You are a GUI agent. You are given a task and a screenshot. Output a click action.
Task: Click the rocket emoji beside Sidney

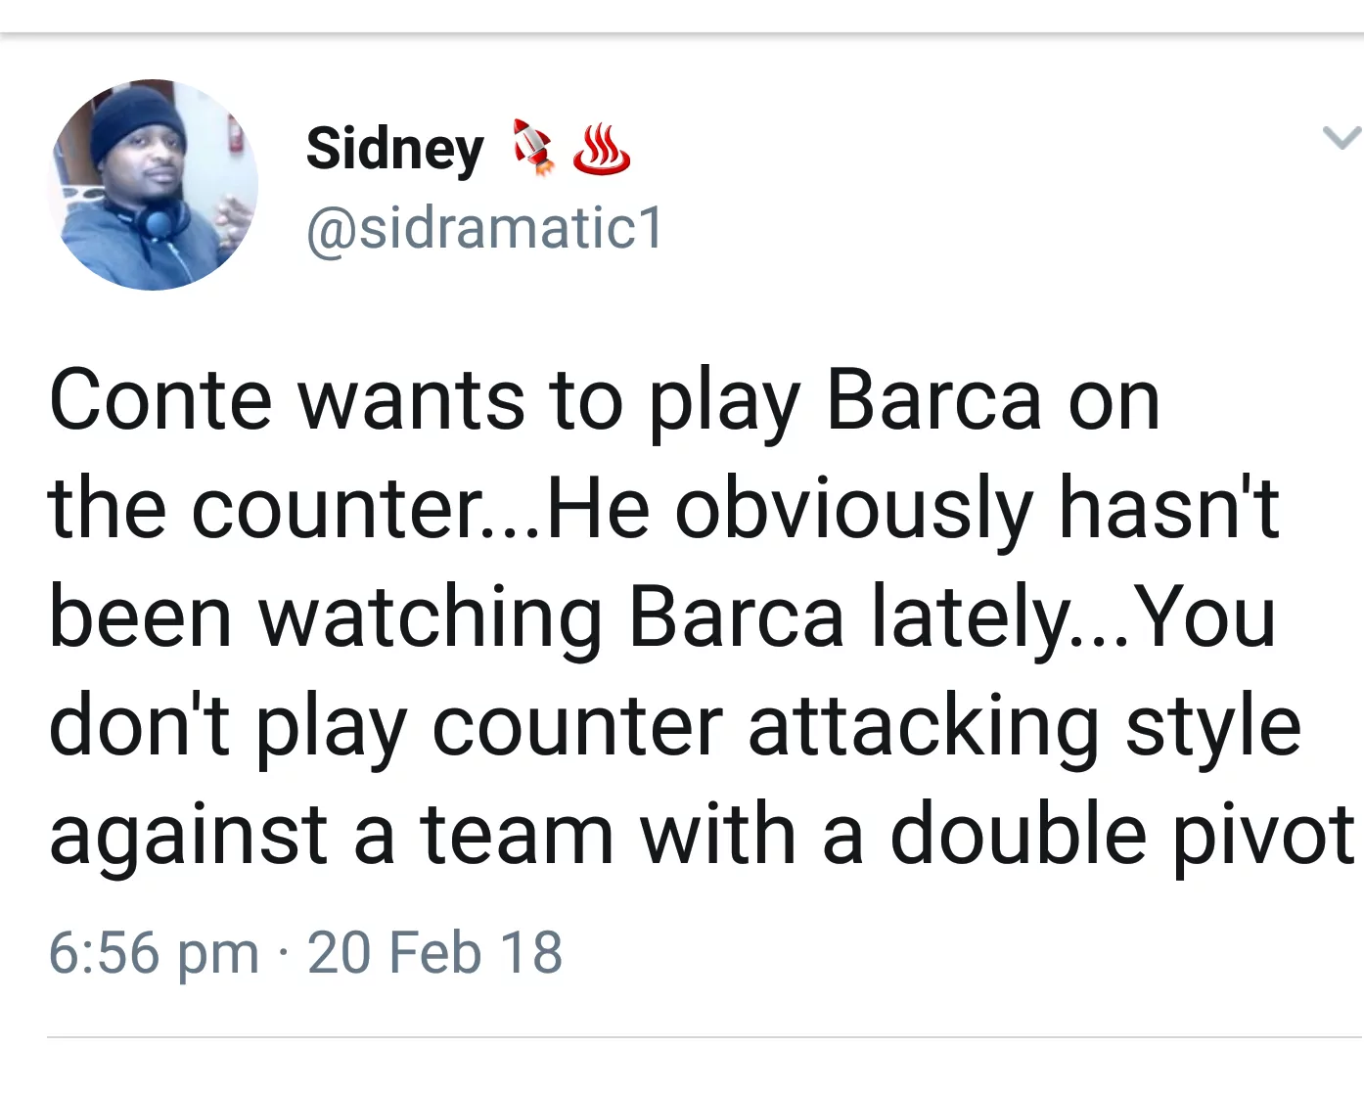pos(533,147)
